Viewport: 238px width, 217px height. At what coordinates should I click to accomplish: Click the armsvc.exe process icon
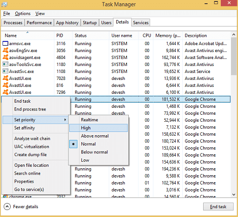click(5, 44)
